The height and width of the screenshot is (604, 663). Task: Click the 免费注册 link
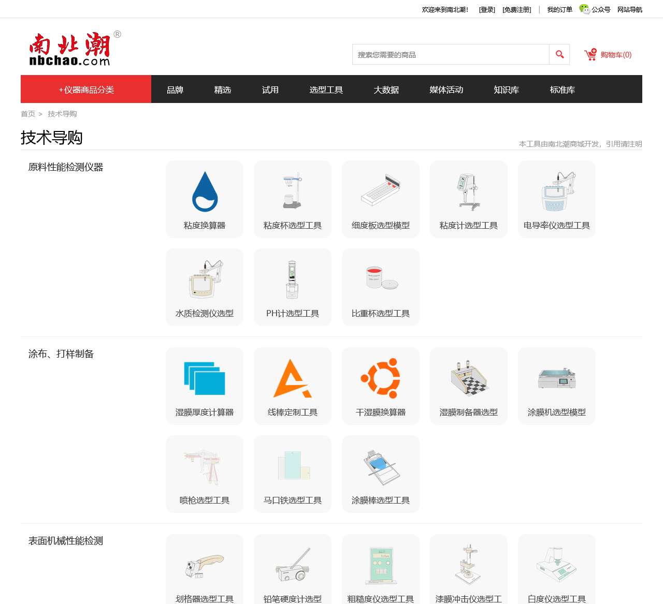point(517,9)
